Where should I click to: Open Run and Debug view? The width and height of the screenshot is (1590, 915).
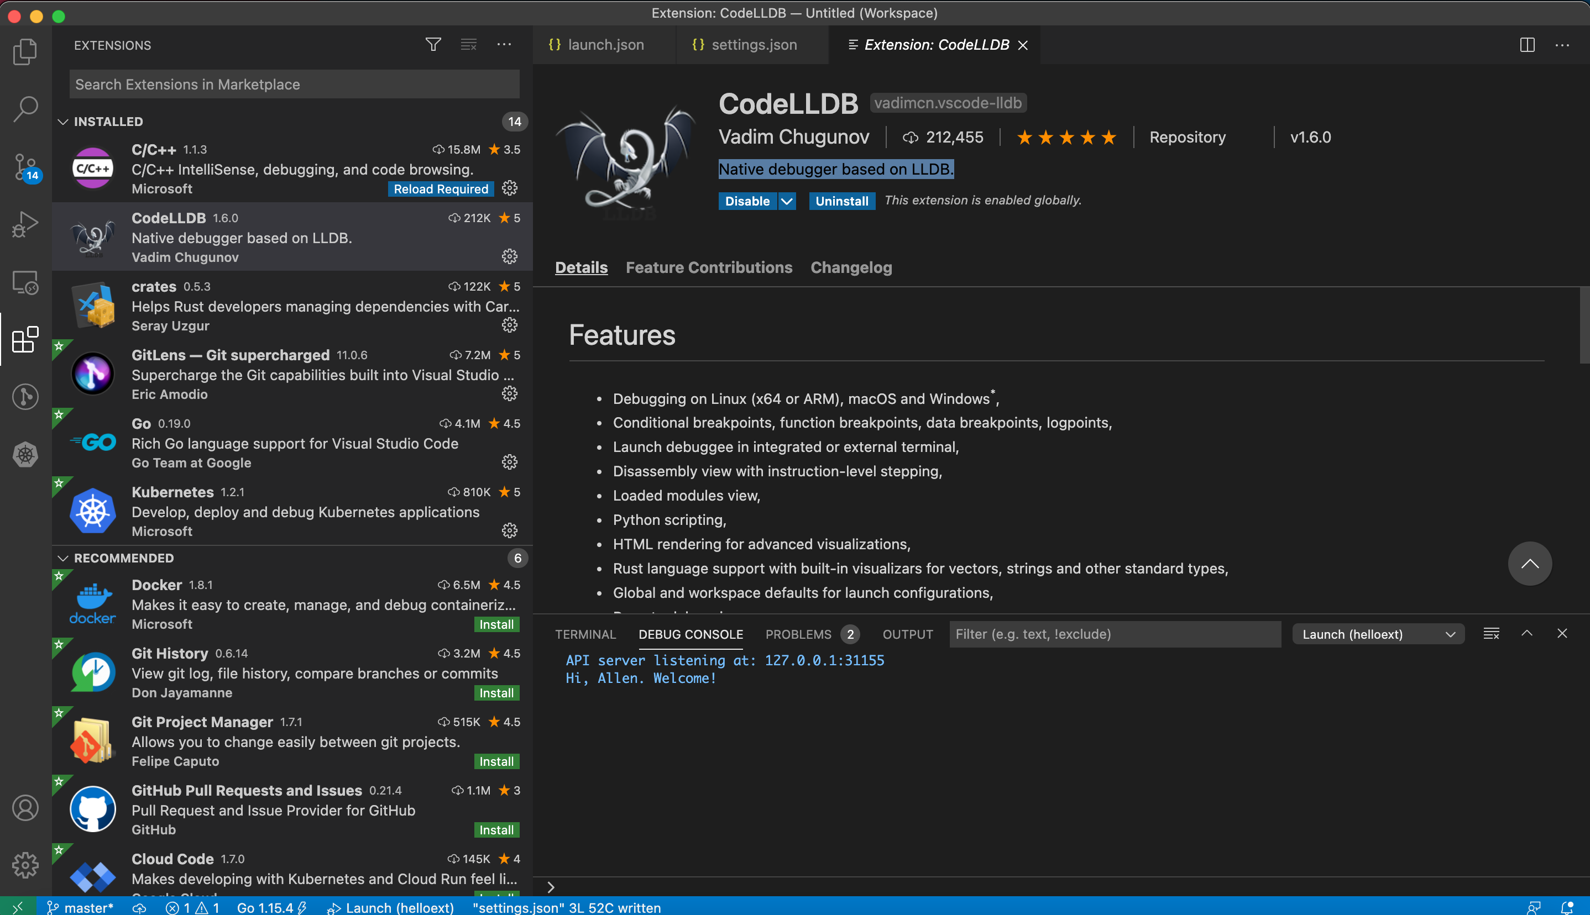(25, 224)
